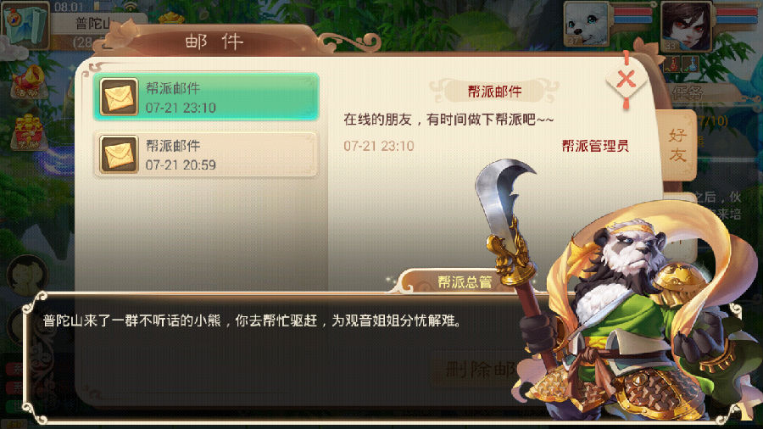Select the 20:59 guild mail entry
The image size is (763, 429).
pos(206,154)
